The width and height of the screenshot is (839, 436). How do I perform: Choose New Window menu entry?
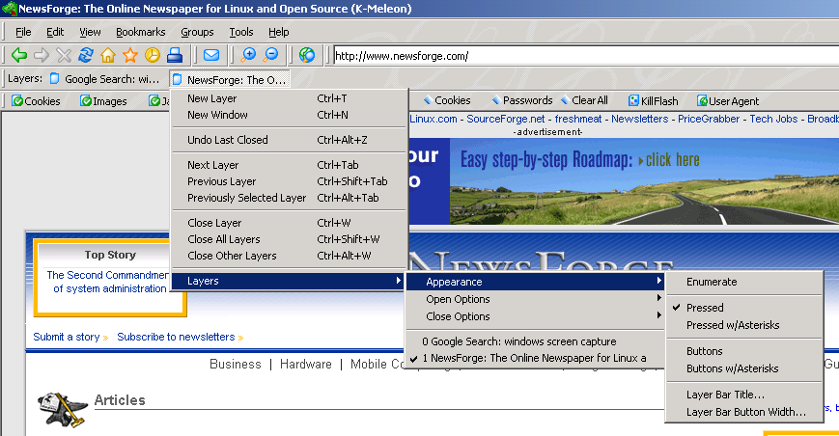pos(289,115)
